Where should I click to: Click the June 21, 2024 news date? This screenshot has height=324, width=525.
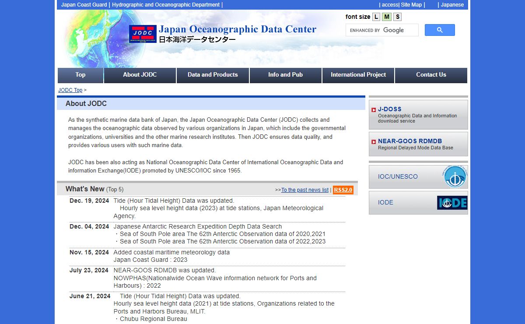(90, 296)
